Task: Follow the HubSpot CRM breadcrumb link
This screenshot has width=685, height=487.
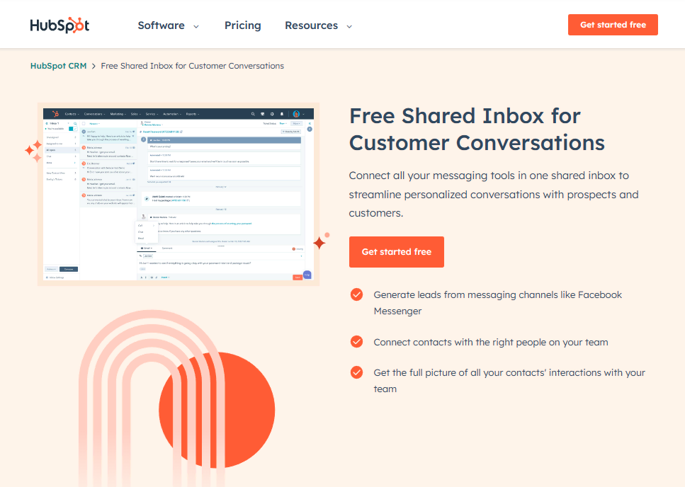Action: pyautogui.click(x=59, y=65)
